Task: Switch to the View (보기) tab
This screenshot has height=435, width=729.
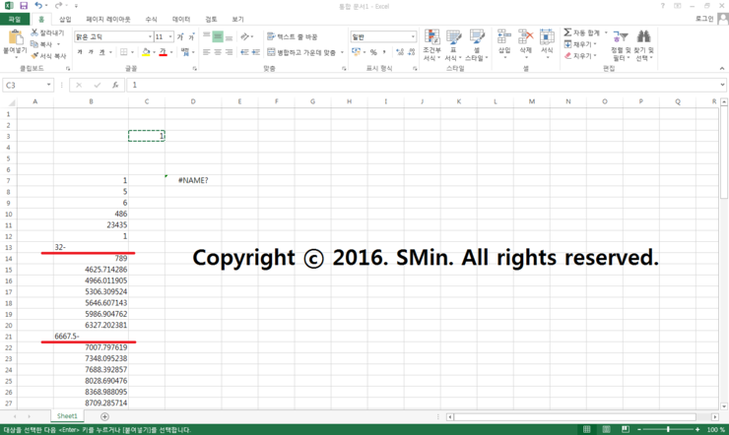Action: coord(237,19)
